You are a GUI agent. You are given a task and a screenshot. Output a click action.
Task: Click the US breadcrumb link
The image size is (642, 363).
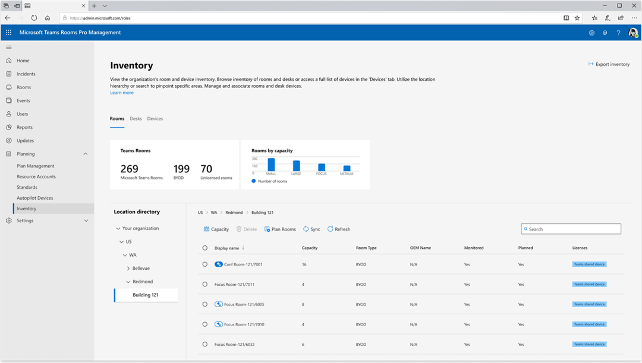(x=200, y=213)
